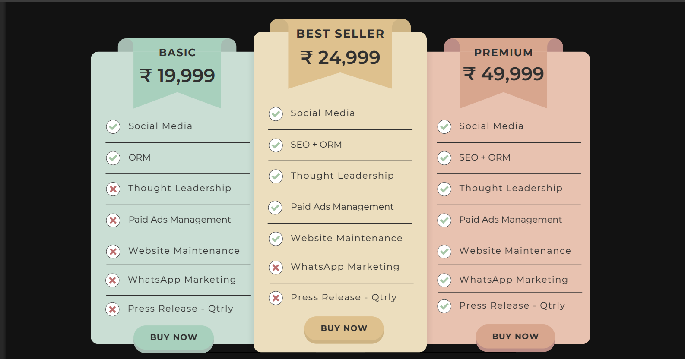Click Best Seller's WhatsApp Marketing cross icon
Viewport: 685px width, 359px height.
tap(276, 268)
